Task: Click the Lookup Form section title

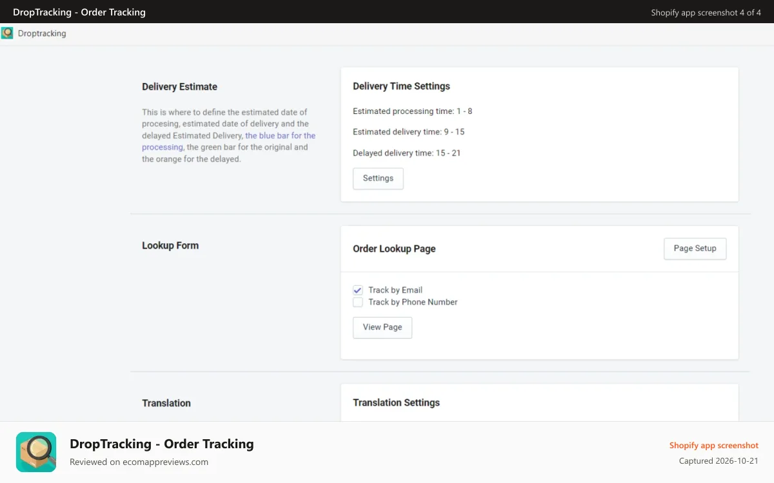Action: coord(170,245)
